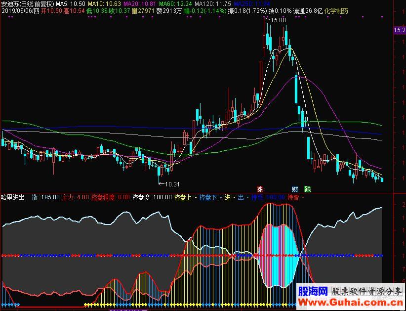The width and height of the screenshot is (406, 311).
Task: Click the 控盘上 label
Action: 185,197
